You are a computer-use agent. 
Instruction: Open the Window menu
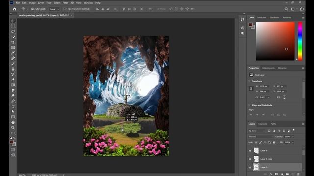point(88,3)
